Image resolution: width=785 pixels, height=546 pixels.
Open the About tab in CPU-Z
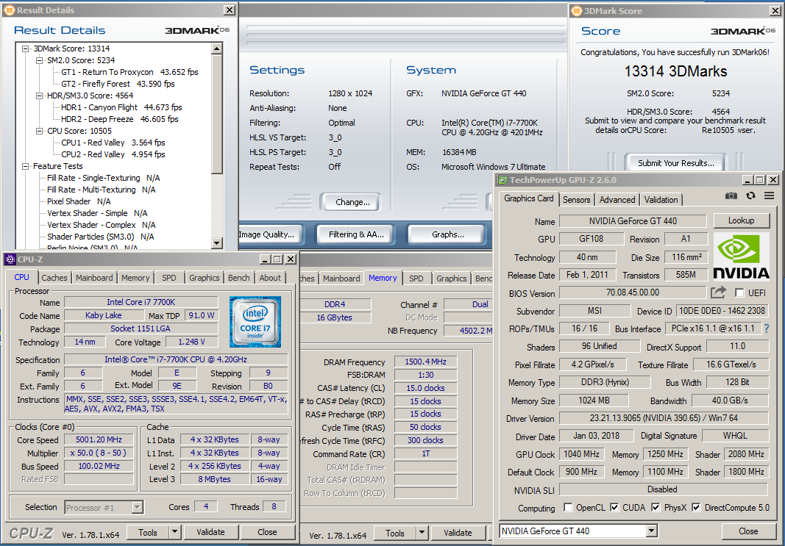(270, 278)
